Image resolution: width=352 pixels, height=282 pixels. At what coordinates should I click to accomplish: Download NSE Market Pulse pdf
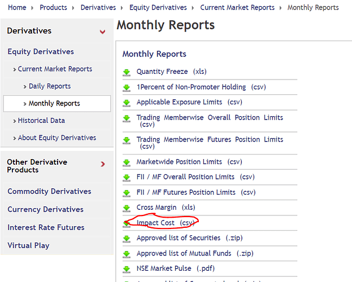point(176,268)
